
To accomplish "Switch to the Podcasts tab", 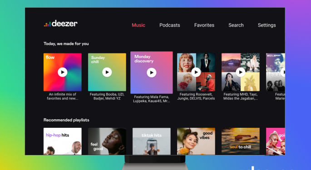I will pos(170,25).
